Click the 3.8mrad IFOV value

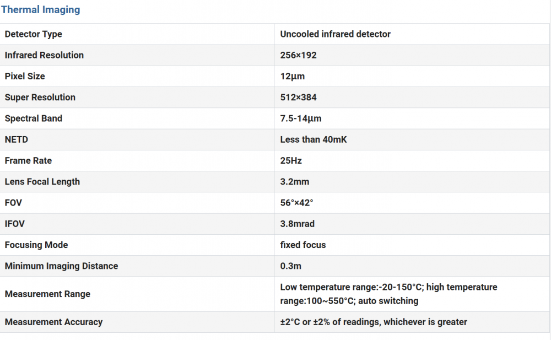297,224
